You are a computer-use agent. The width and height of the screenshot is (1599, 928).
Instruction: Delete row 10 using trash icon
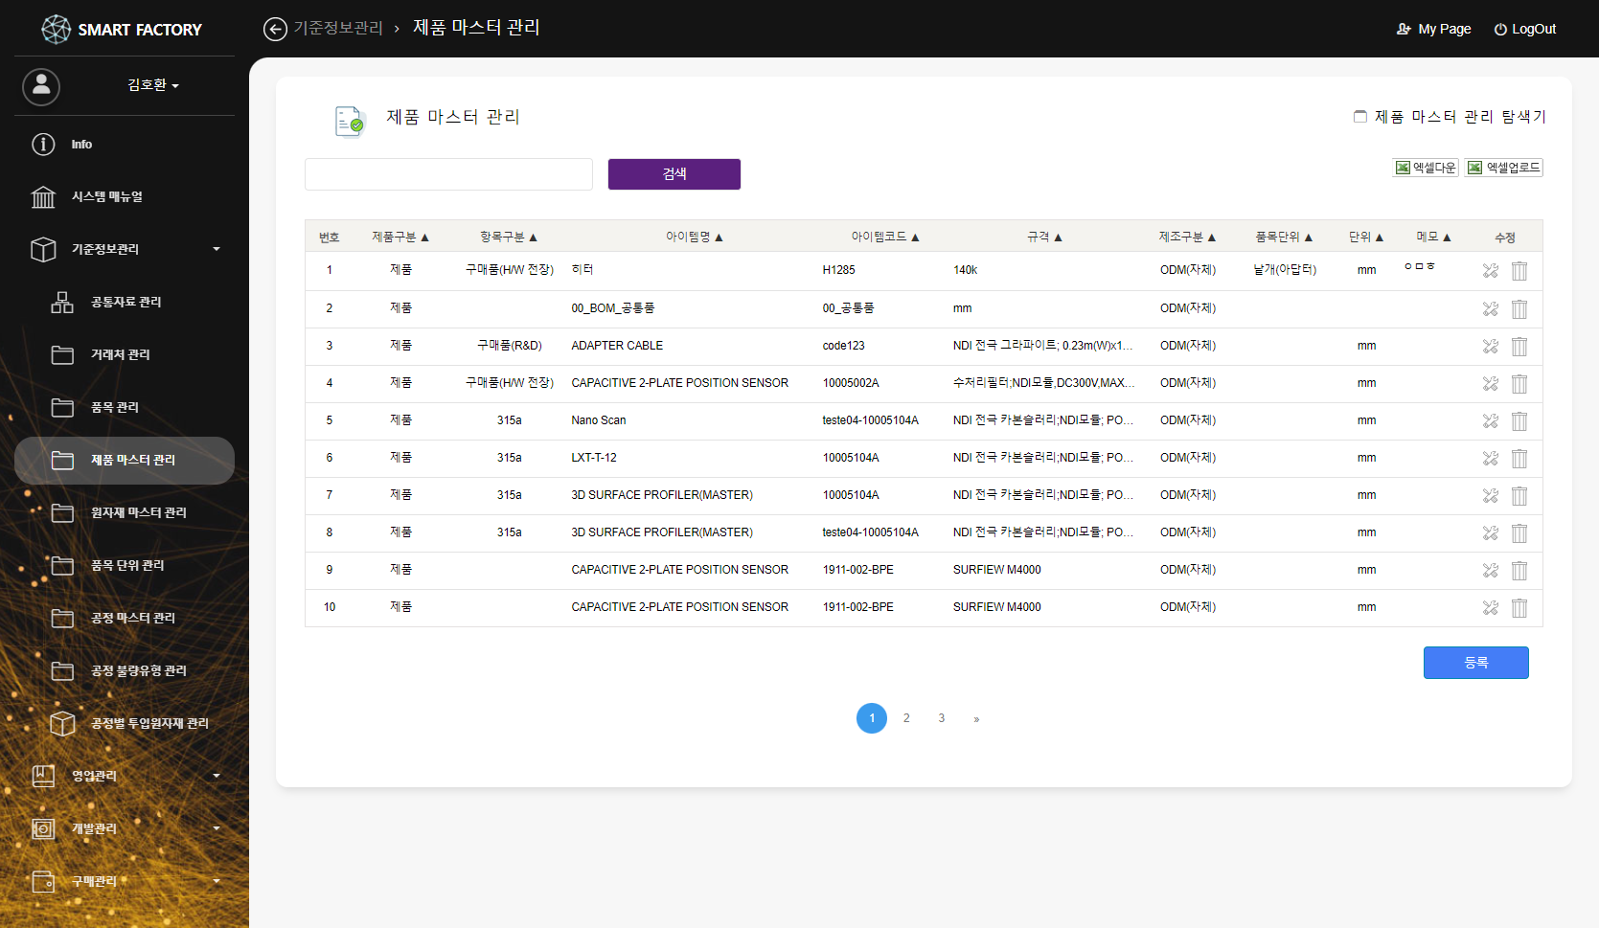pos(1519,608)
